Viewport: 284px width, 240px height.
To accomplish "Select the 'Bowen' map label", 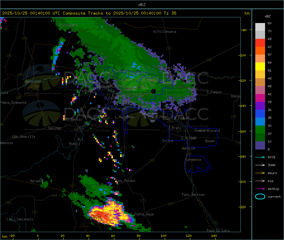I will point(210,141).
